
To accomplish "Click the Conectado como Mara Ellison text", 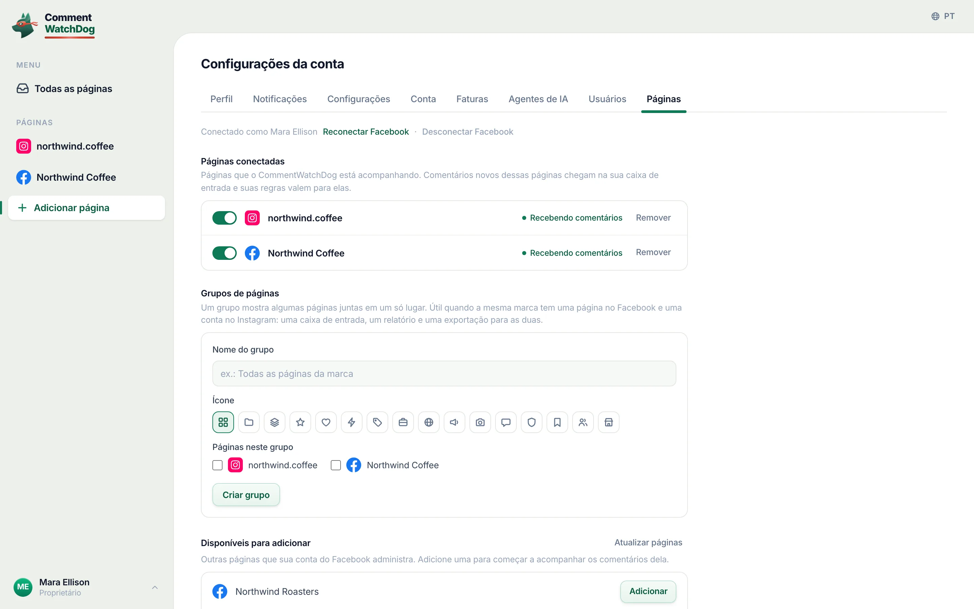I will click(259, 132).
